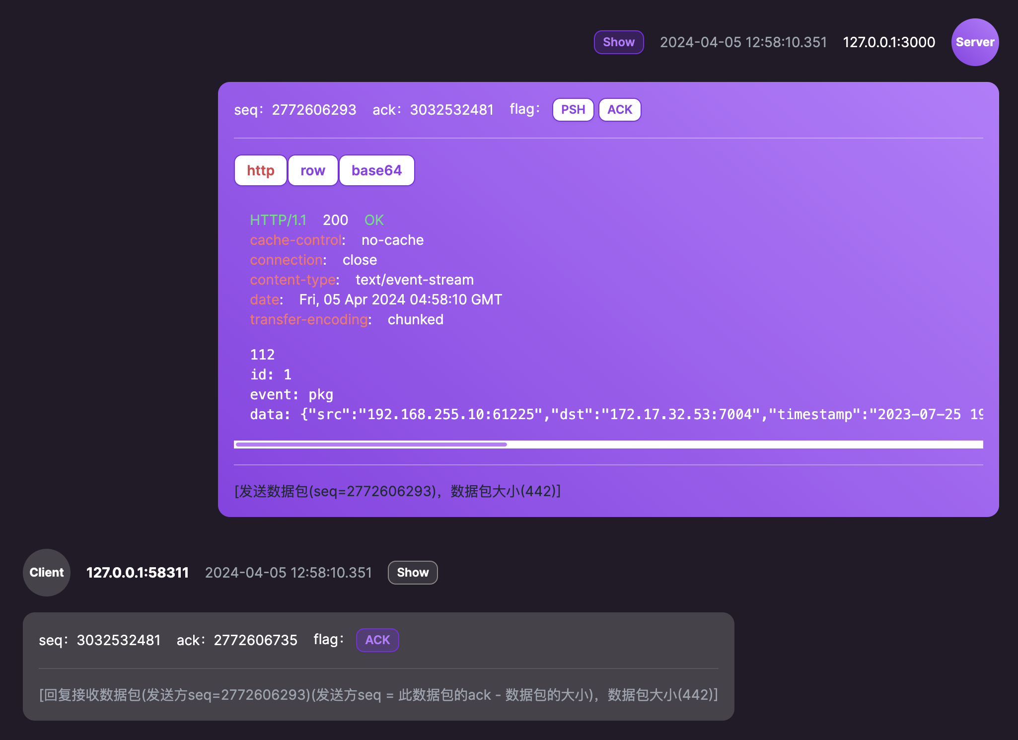
Task: Click the connection: close header line
Action: [313, 260]
